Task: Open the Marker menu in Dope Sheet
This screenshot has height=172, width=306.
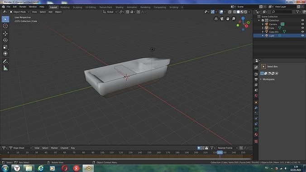Action: pos(54,148)
